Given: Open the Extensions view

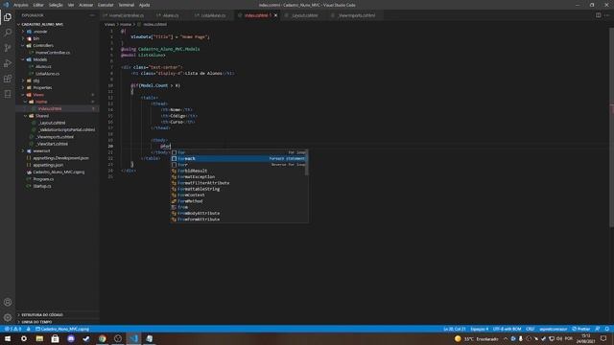Looking at the screenshot, I should pos(8,79).
